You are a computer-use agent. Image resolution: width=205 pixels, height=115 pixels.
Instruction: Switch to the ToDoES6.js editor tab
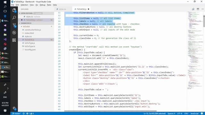point(81,9)
